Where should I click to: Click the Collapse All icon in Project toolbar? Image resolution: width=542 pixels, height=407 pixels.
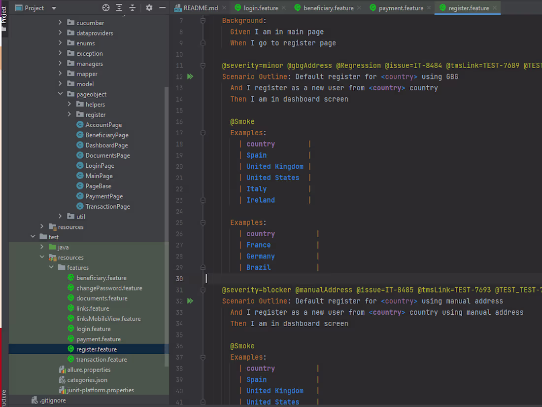click(x=132, y=8)
